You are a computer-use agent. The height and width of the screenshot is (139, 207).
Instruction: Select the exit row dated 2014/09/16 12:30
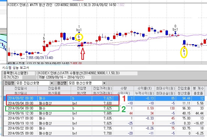tap(104, 113)
